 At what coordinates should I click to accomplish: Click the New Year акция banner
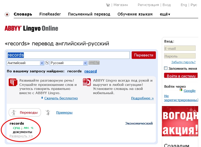coord(180,121)
